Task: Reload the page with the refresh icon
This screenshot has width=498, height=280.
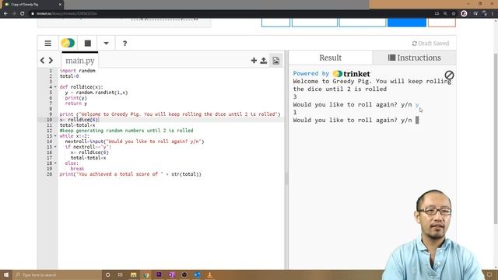Action: point(23,14)
